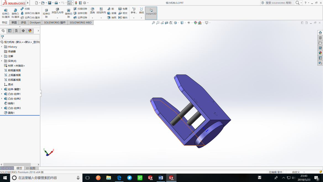Click the 3D 视图 bottom tab
This screenshot has height=182, width=323.
(x=30, y=168)
